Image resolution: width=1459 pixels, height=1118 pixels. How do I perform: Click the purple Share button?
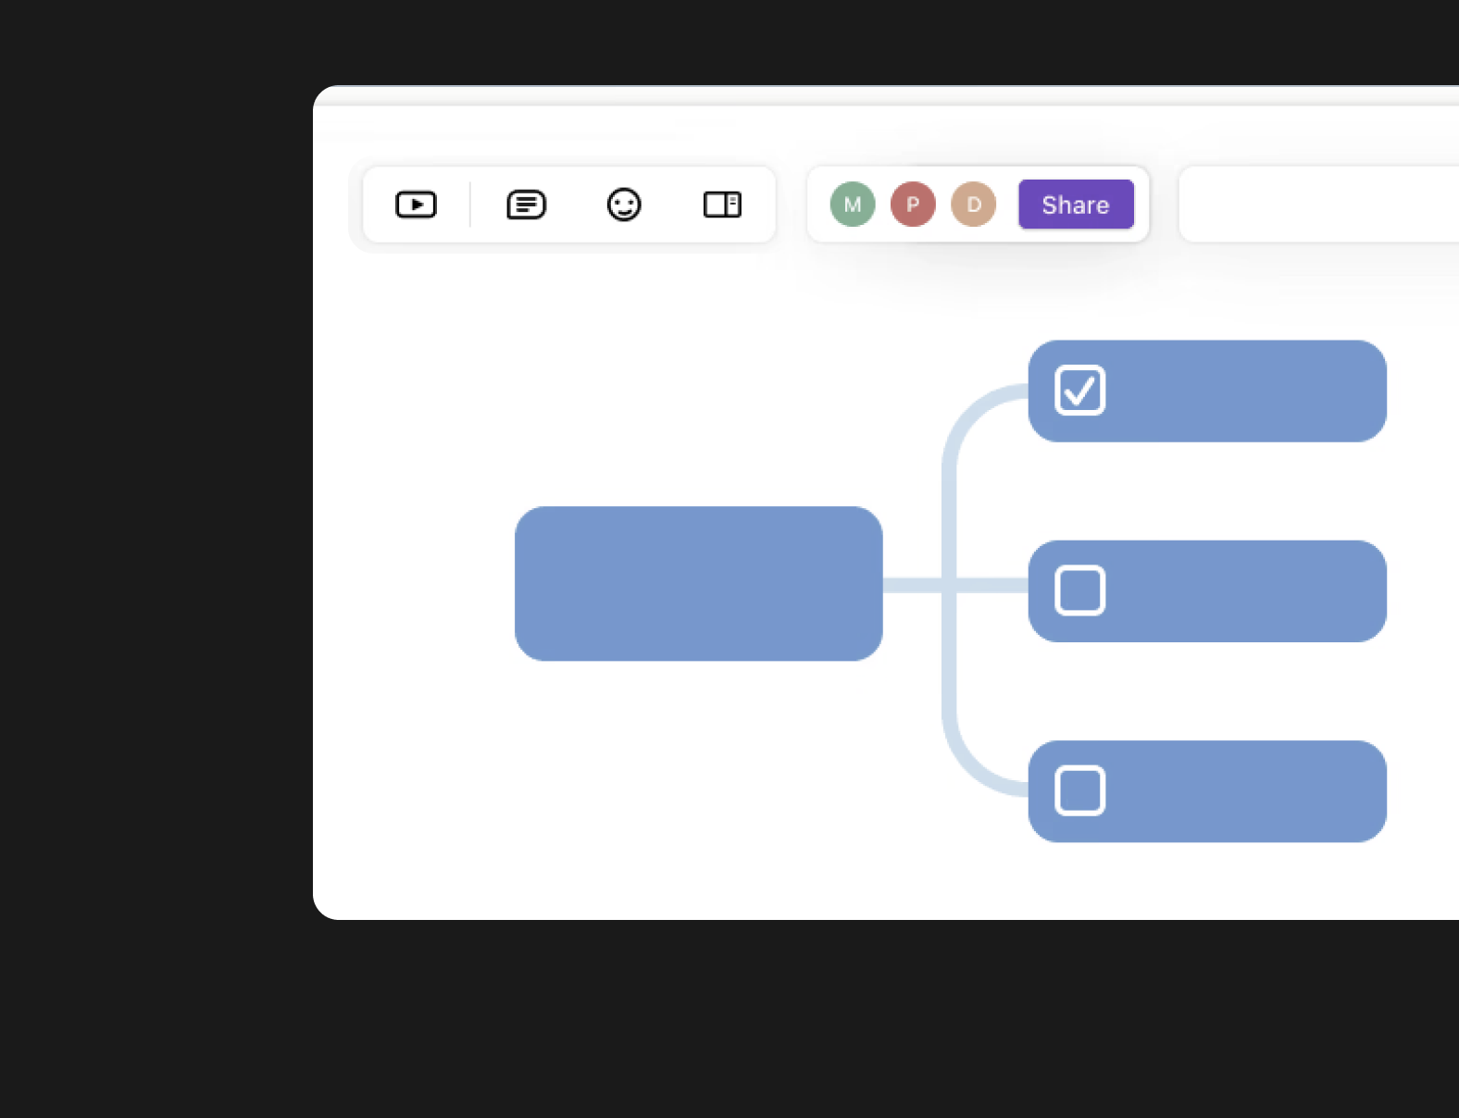[x=1076, y=205]
